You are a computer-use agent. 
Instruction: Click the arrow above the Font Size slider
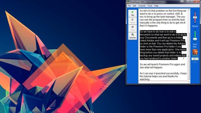195,30
